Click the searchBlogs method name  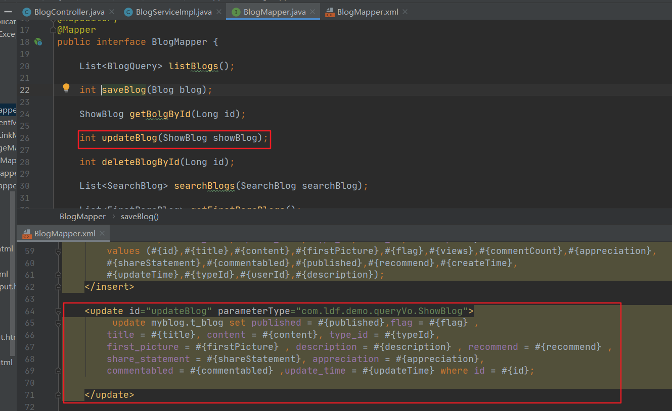205,186
